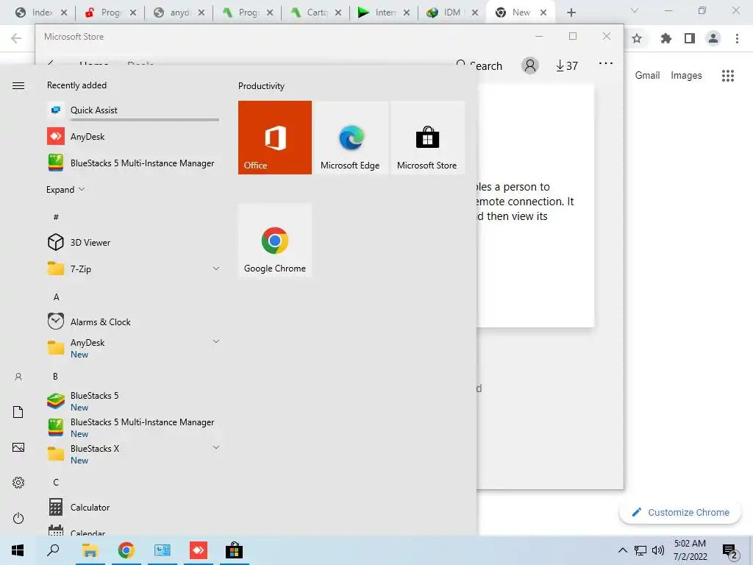753x565 pixels.
Task: Click the letter A section header
Action: (56, 297)
